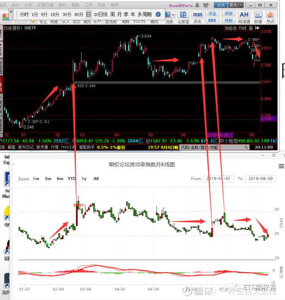Open the 多周期 multi-period view
Screen dimensions: 285x300
click(x=145, y=14)
